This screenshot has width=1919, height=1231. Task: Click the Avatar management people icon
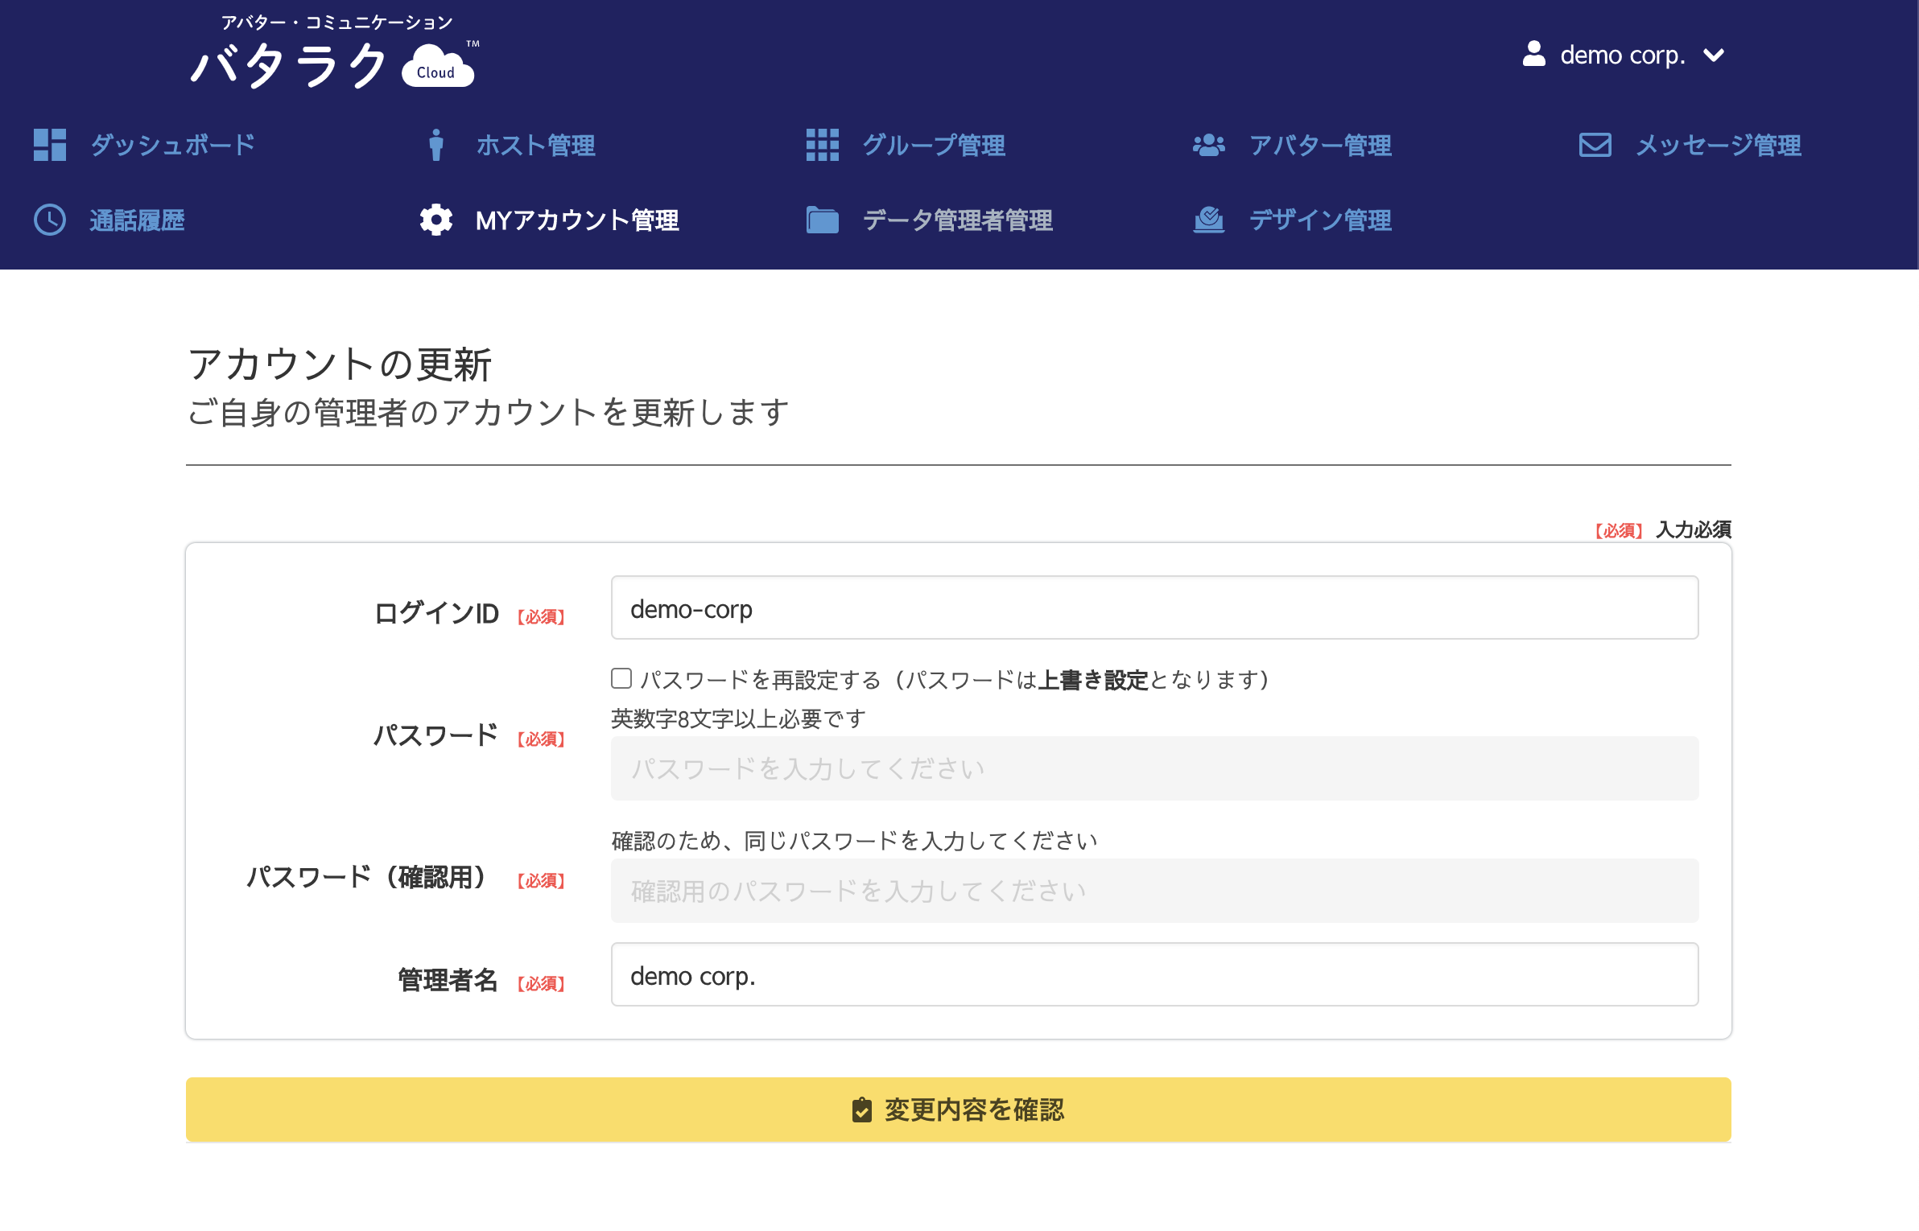click(1208, 145)
